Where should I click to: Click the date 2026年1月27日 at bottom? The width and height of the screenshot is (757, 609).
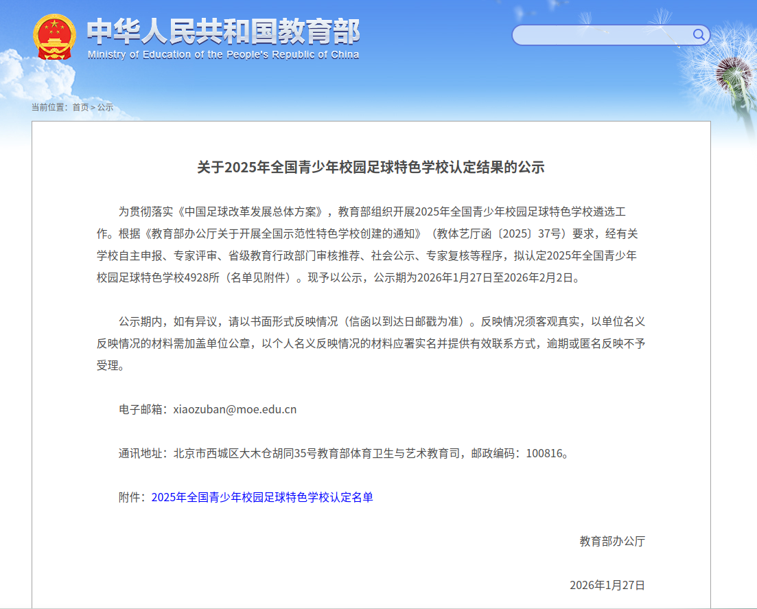(x=607, y=585)
